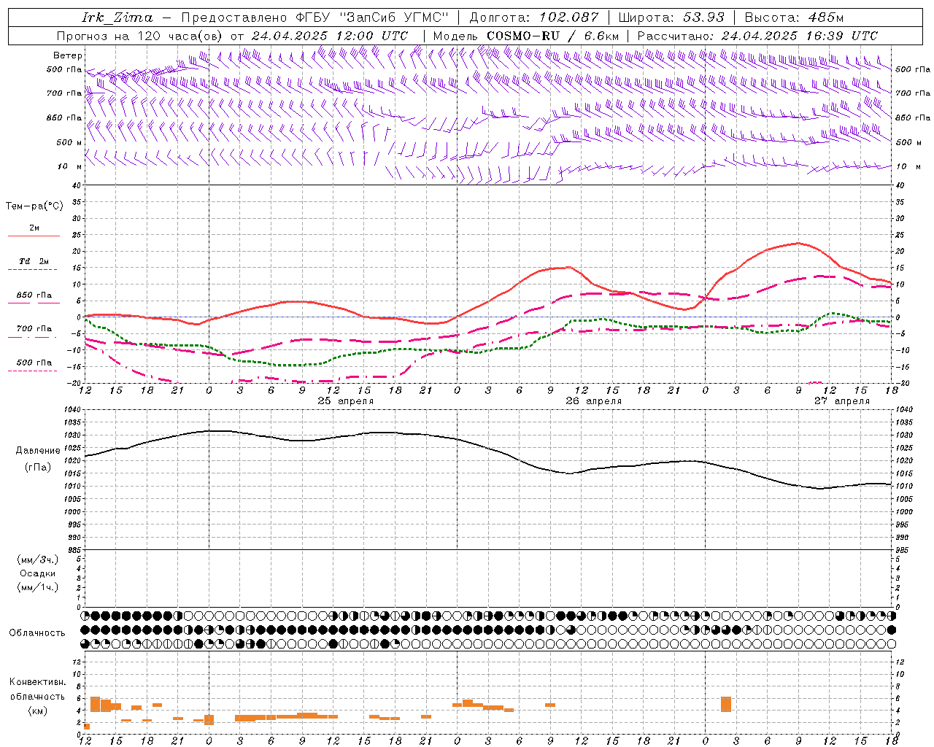Click the '500 м' wind level label on left axis
Image resolution: width=934 pixels, height=747 pixels.
69,142
